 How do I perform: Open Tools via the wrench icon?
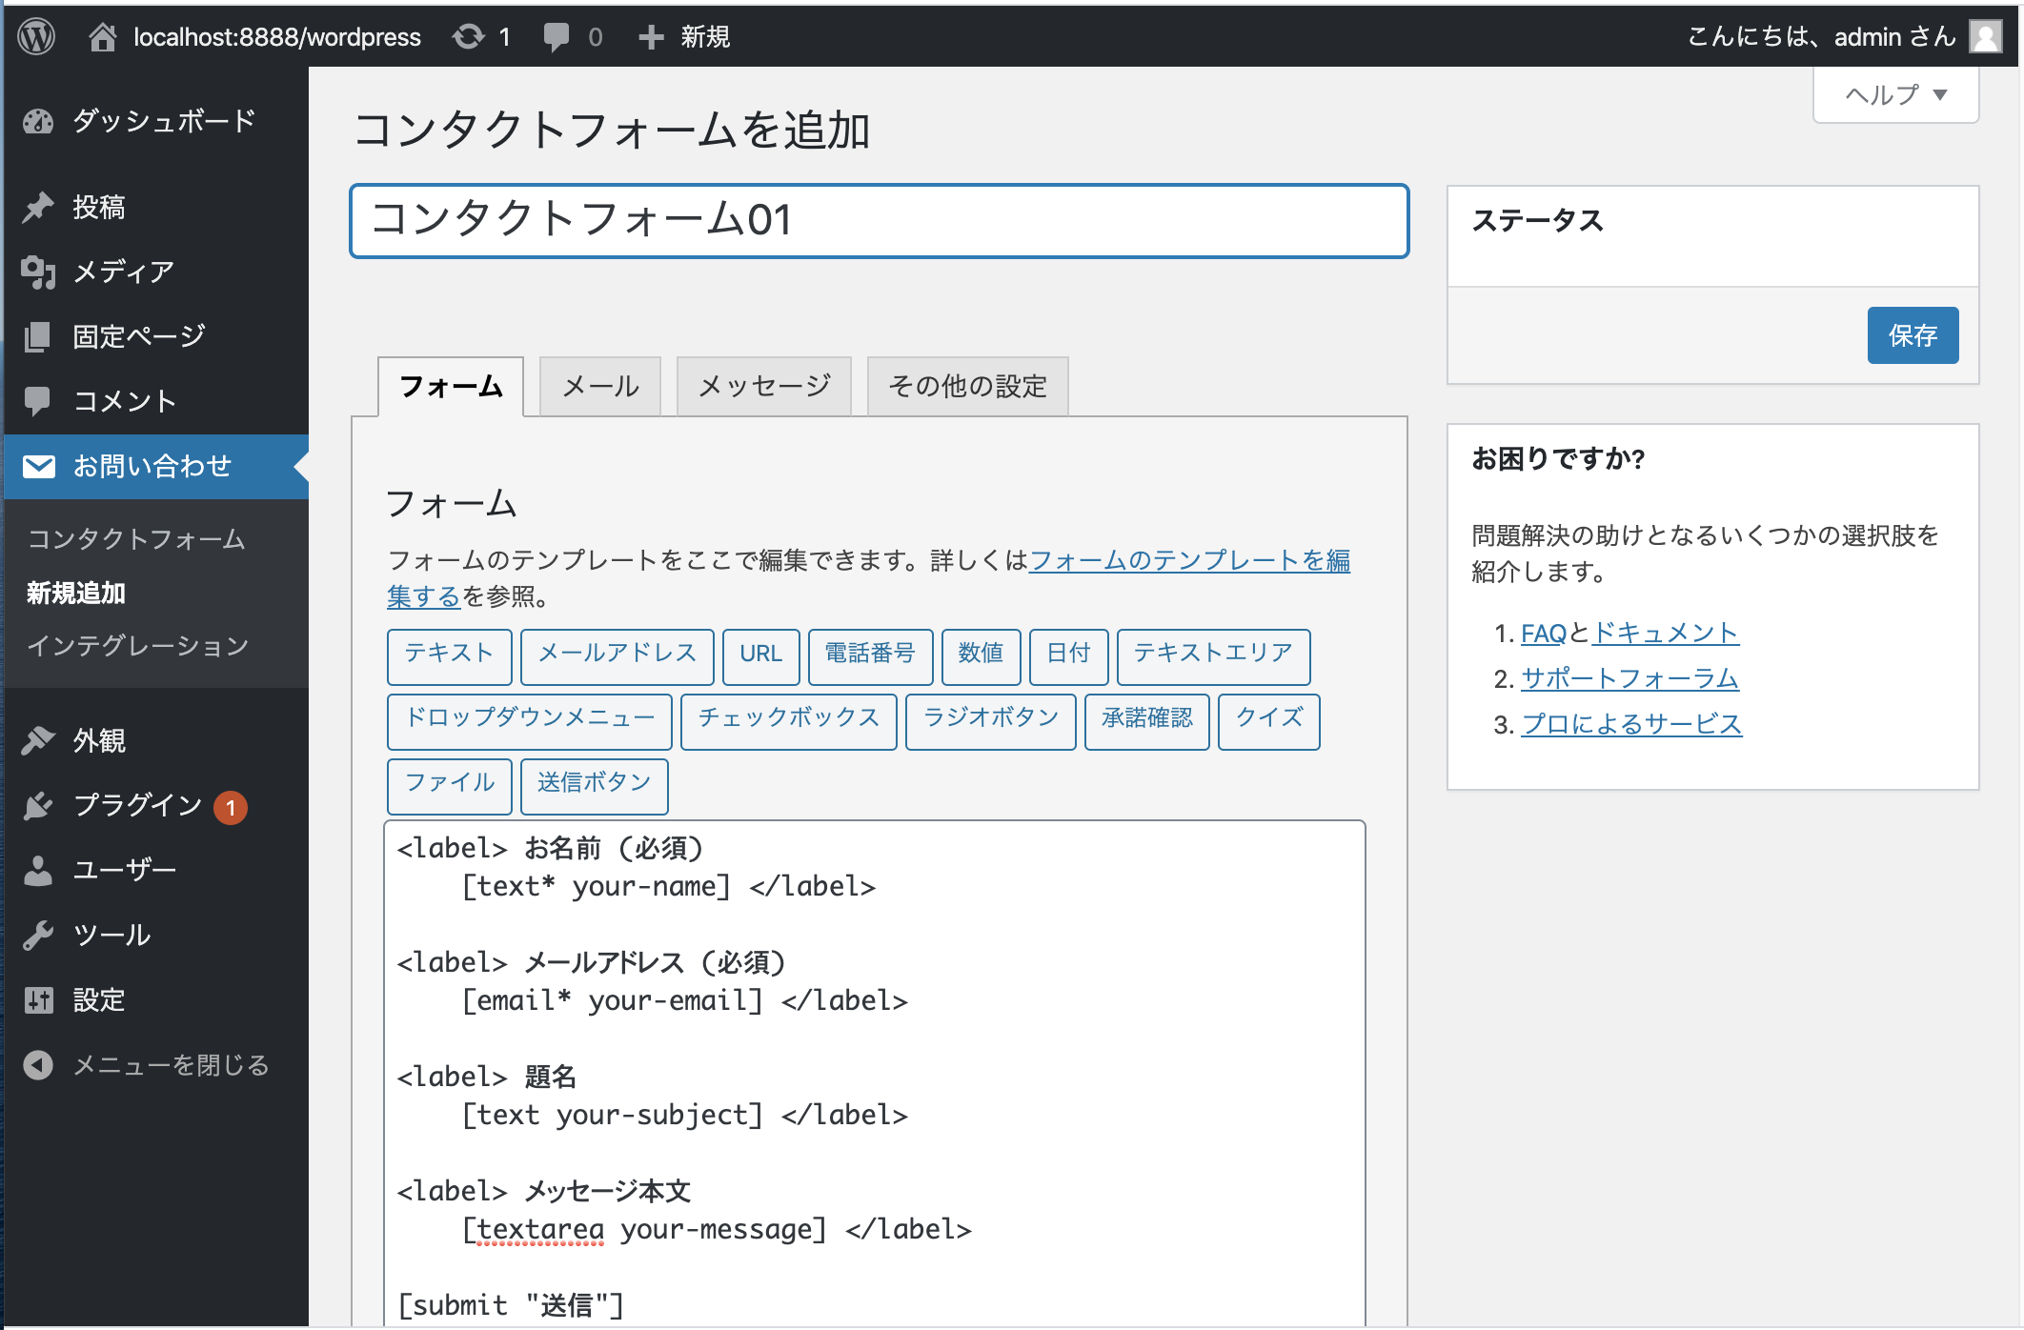[x=38, y=935]
